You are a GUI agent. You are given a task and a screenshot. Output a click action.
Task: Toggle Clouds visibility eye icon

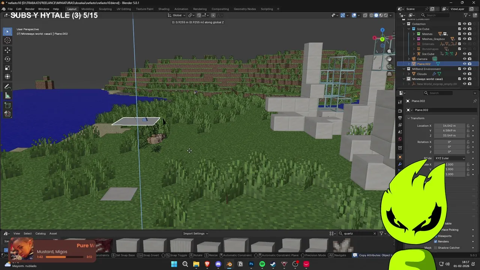click(464, 74)
